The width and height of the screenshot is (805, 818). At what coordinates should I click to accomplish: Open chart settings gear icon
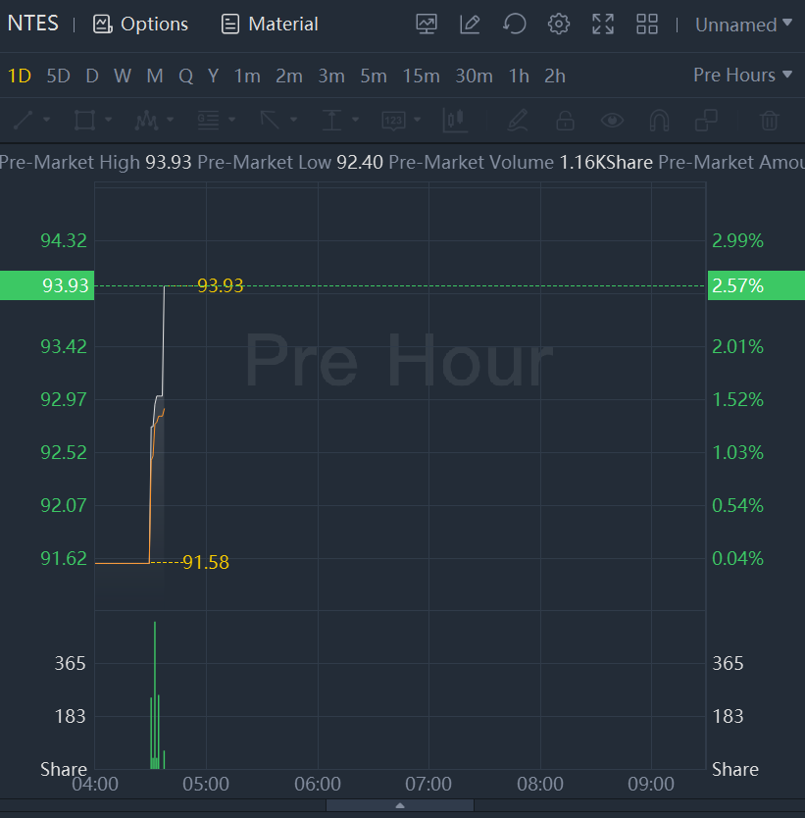[x=559, y=25]
